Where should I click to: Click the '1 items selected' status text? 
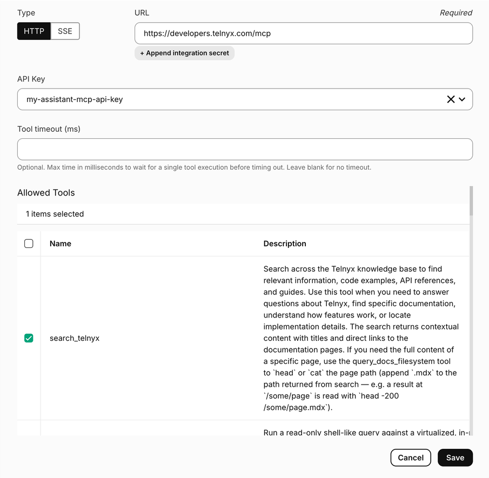pos(55,214)
